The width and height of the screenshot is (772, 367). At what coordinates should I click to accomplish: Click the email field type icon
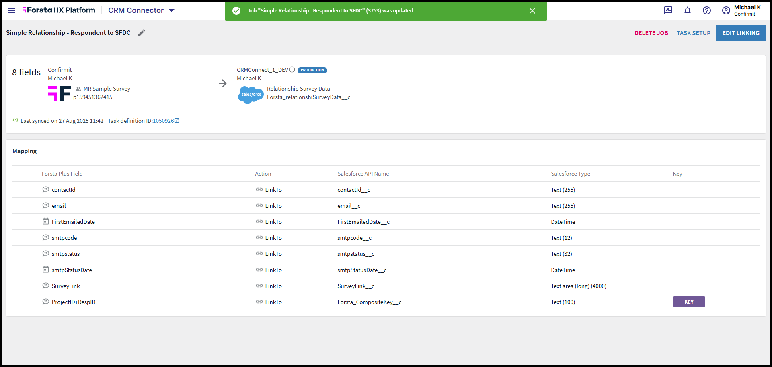[46, 205]
